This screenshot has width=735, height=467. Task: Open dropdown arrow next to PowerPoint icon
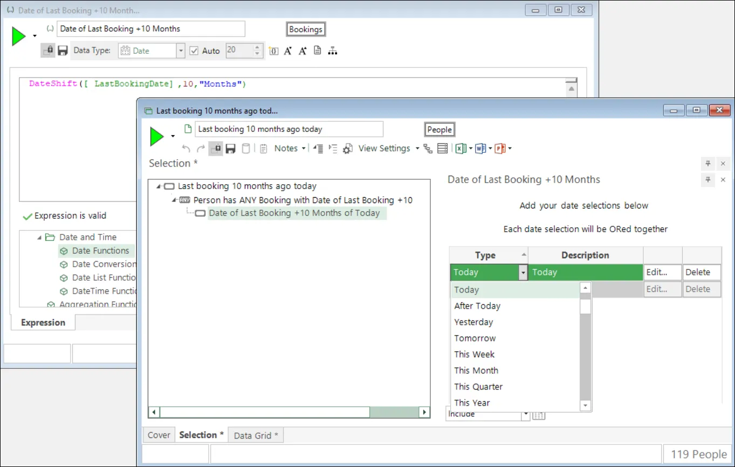pyautogui.click(x=510, y=149)
